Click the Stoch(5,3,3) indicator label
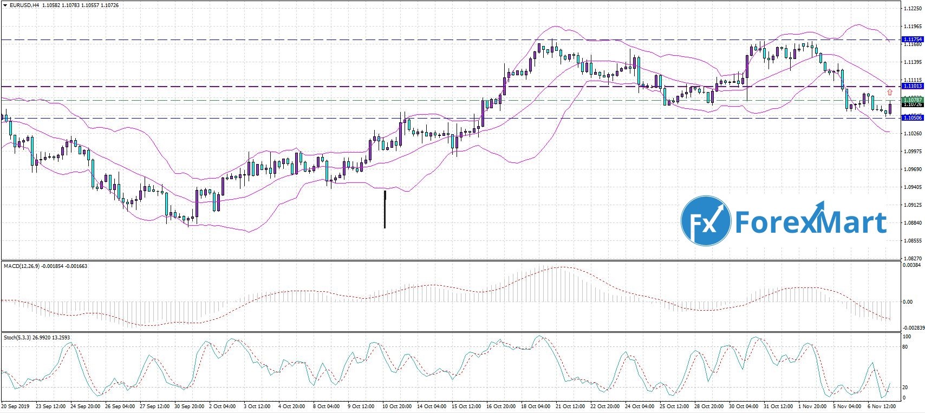Screen dimensions: 925x413 coord(17,338)
